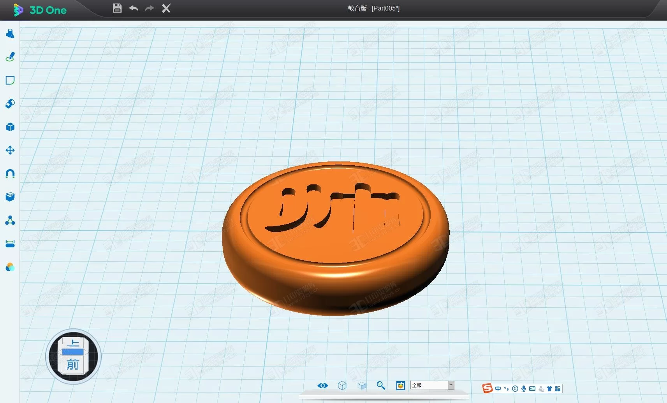Open the feature modeling tool

coord(10,103)
